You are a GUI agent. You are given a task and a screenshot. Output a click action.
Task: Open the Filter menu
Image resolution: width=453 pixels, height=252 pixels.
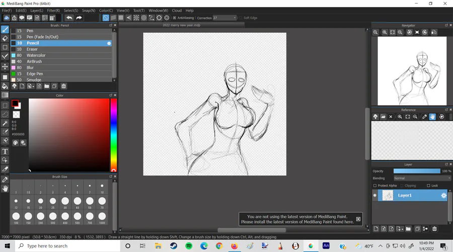coord(53,10)
